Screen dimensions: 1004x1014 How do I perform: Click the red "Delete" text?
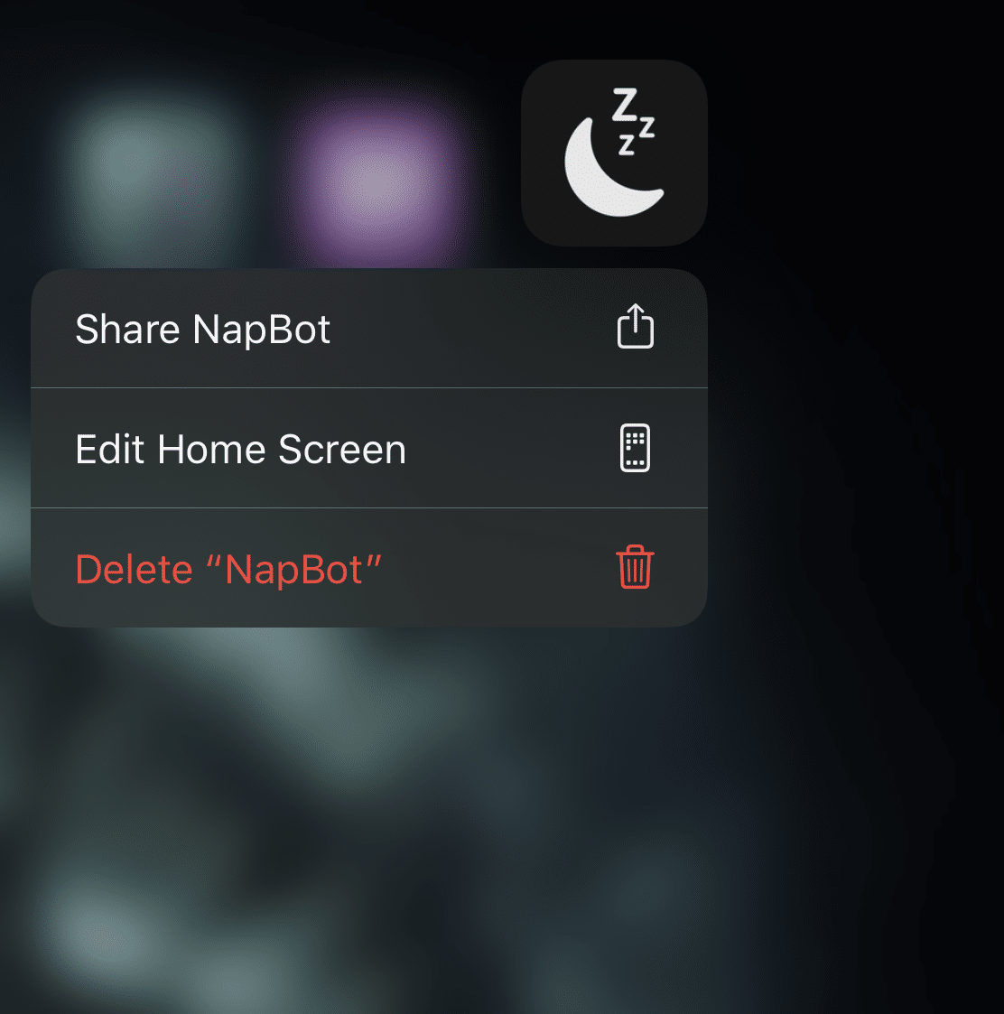click(x=134, y=570)
